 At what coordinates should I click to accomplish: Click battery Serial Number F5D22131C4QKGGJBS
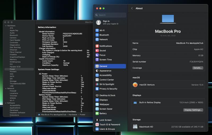tap(72, 34)
